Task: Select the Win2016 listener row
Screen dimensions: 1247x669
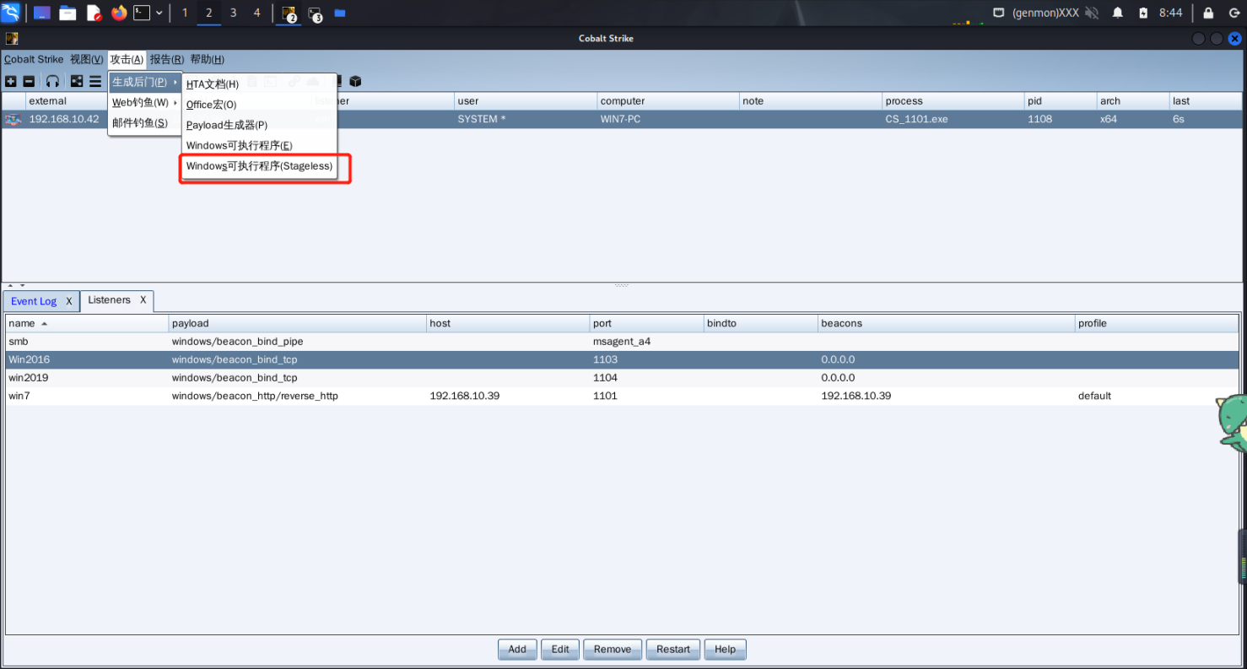Action: pos(623,359)
